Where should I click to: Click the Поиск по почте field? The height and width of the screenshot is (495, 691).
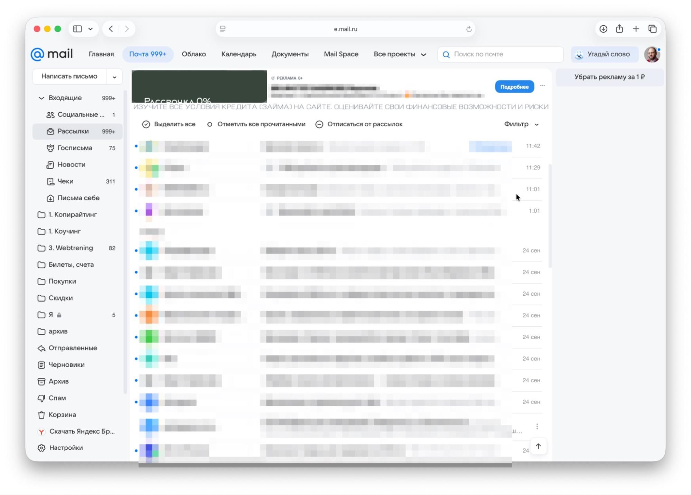pos(500,54)
